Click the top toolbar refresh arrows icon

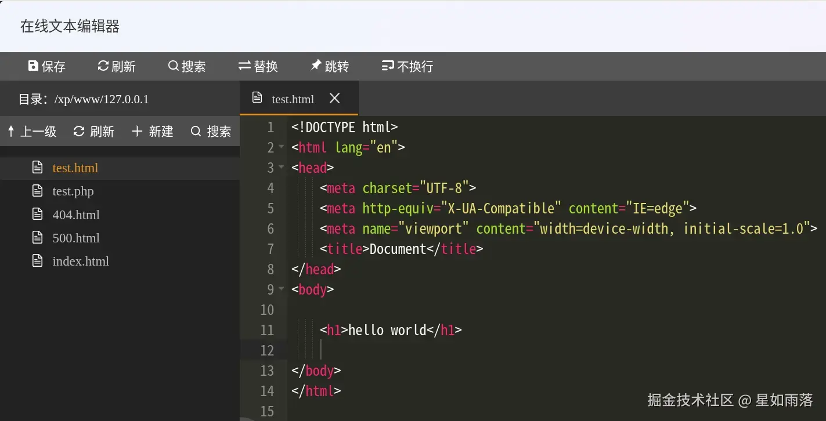tap(103, 66)
